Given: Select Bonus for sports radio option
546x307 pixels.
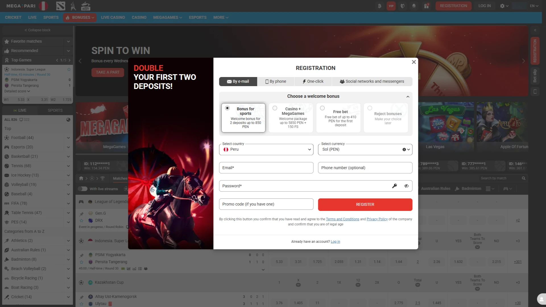Looking at the screenshot, I should click(227, 108).
